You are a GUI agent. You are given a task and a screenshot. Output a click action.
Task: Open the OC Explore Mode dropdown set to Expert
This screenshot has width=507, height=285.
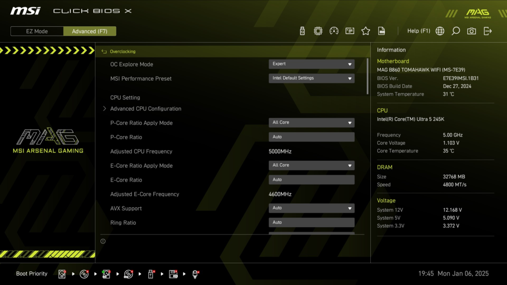pos(311,64)
